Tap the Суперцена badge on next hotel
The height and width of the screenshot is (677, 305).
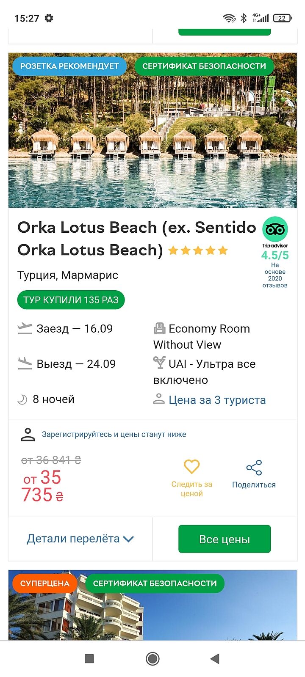(x=44, y=583)
